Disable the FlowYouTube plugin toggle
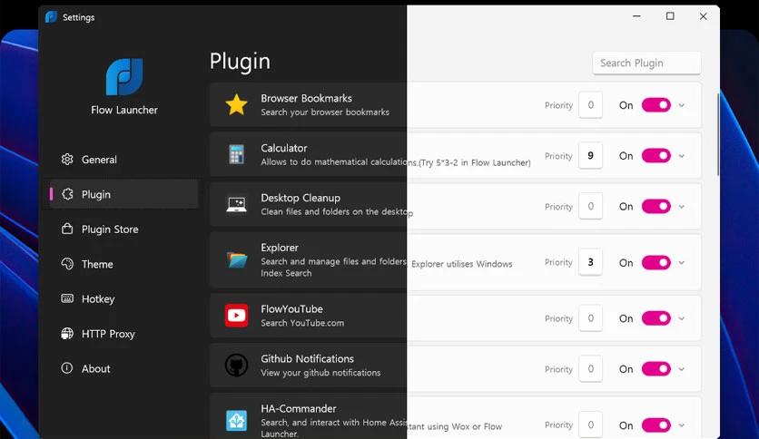The width and height of the screenshot is (759, 439). (x=655, y=318)
